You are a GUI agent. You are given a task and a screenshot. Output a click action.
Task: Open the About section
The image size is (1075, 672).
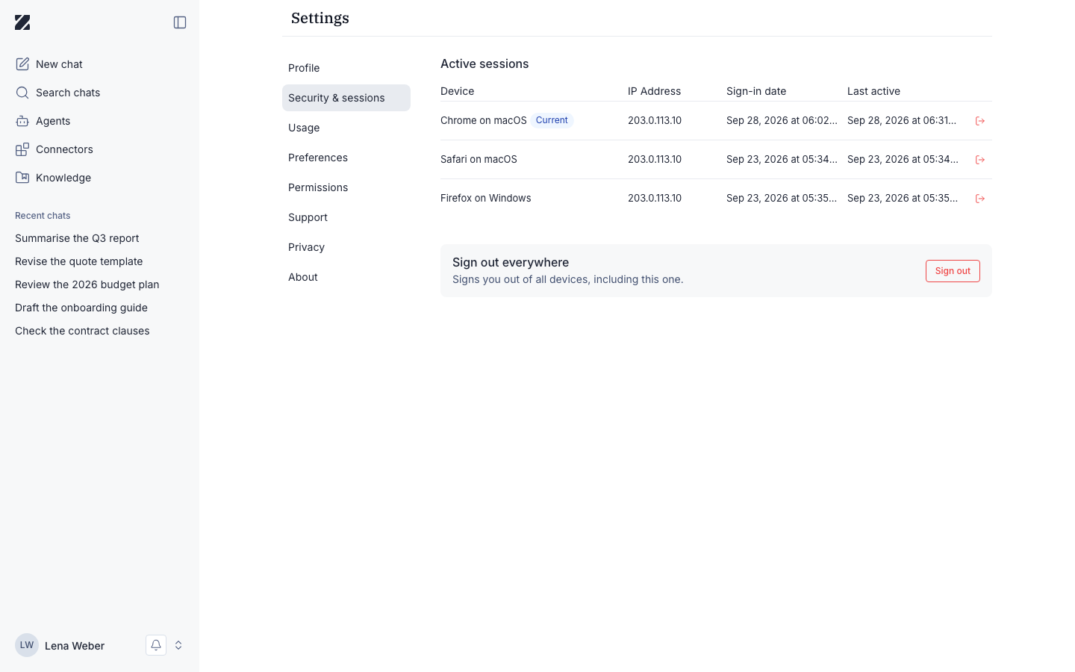(x=346, y=277)
